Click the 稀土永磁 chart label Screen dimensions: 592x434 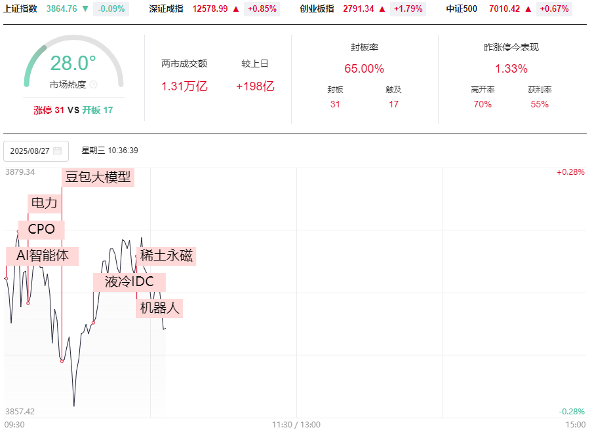coord(167,256)
